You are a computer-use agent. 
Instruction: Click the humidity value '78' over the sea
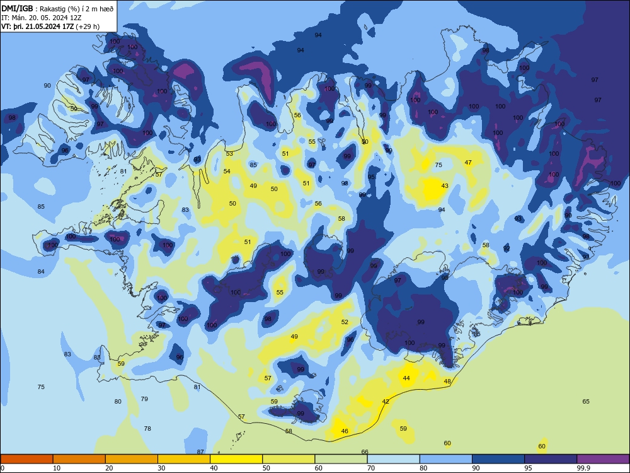[147, 429]
